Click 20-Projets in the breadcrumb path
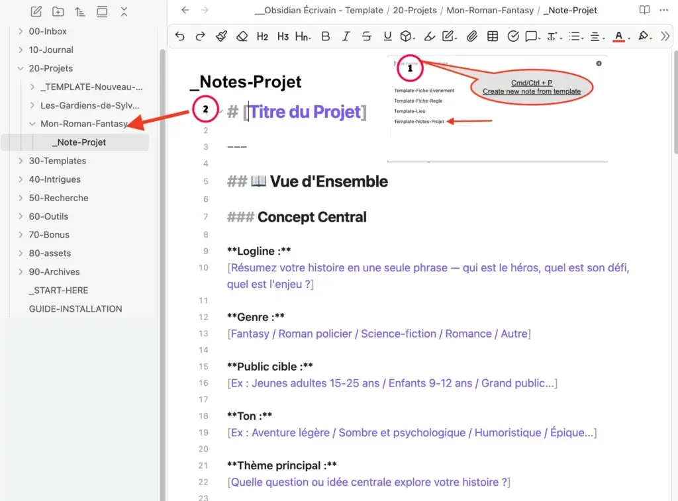This screenshot has height=501, width=678. (x=414, y=11)
